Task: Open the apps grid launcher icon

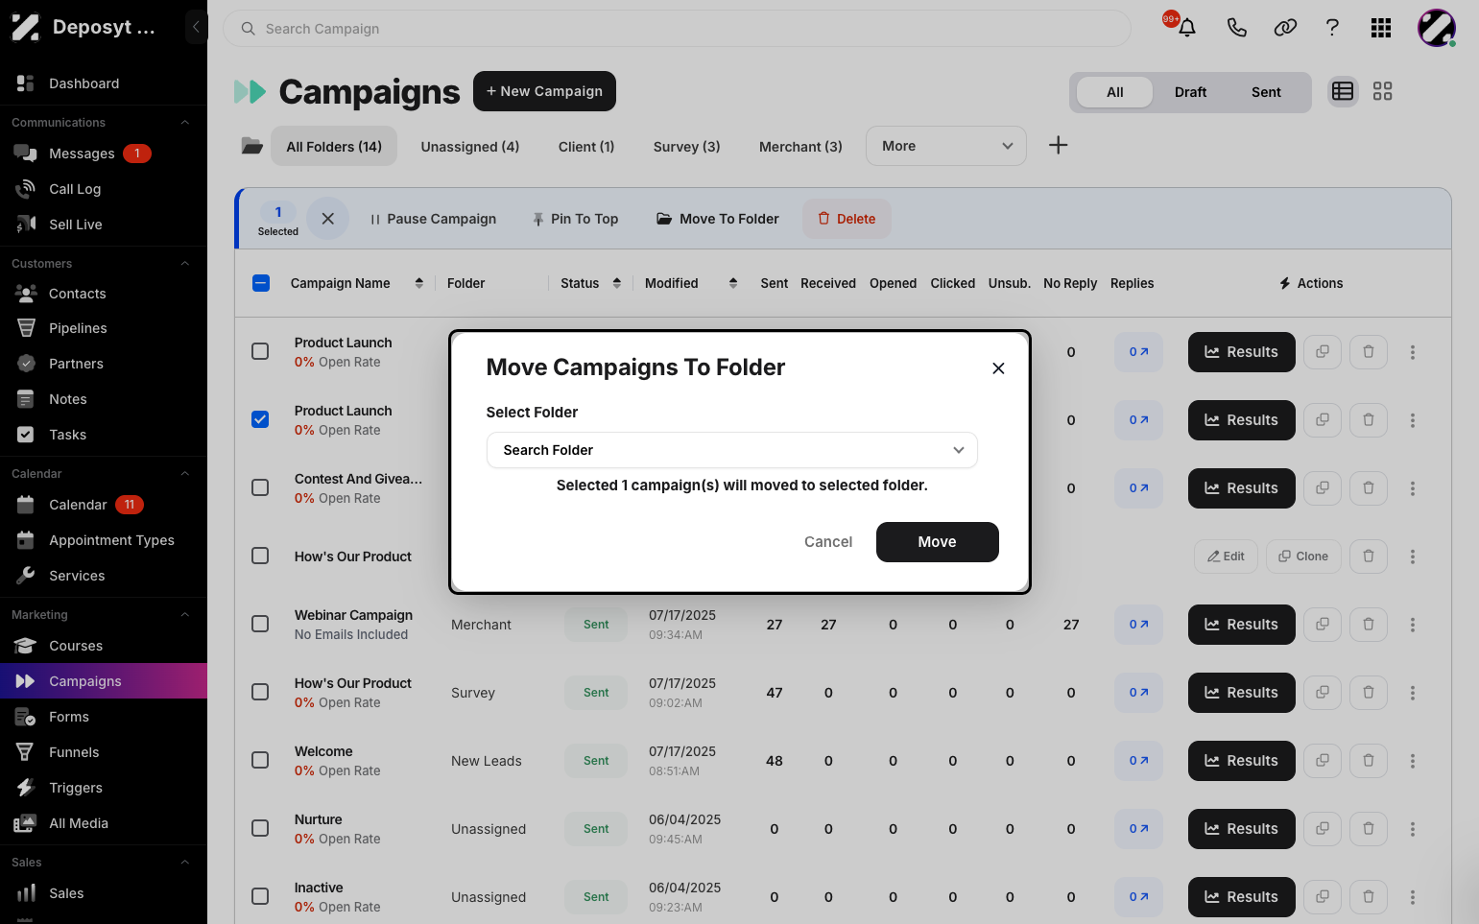Action: pyautogui.click(x=1381, y=28)
